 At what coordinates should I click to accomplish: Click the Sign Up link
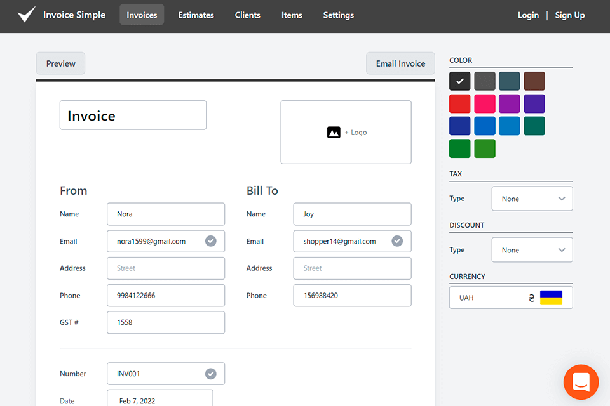point(569,15)
